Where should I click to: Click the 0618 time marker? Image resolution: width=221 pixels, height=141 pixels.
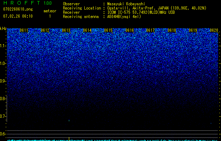[172, 30]
